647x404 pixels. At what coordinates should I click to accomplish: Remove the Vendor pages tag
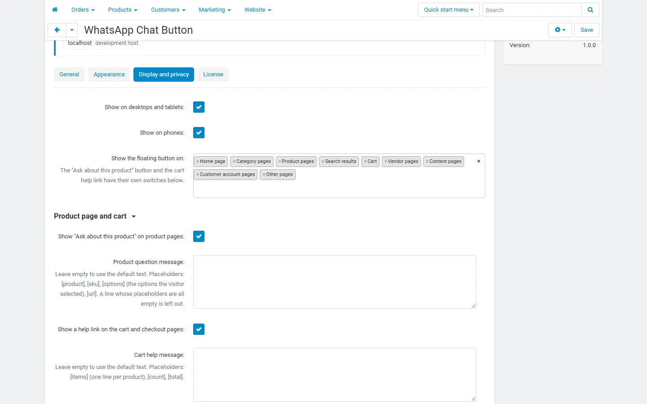pos(386,162)
